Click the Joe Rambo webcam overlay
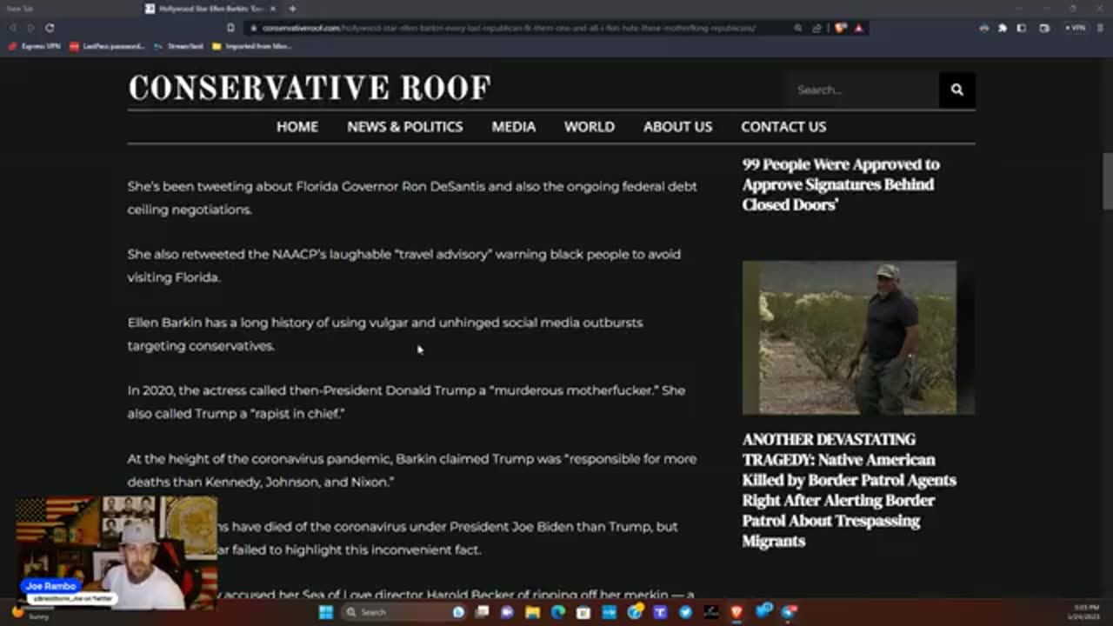Viewport: 1113px width, 626px height. pyautogui.click(x=116, y=552)
